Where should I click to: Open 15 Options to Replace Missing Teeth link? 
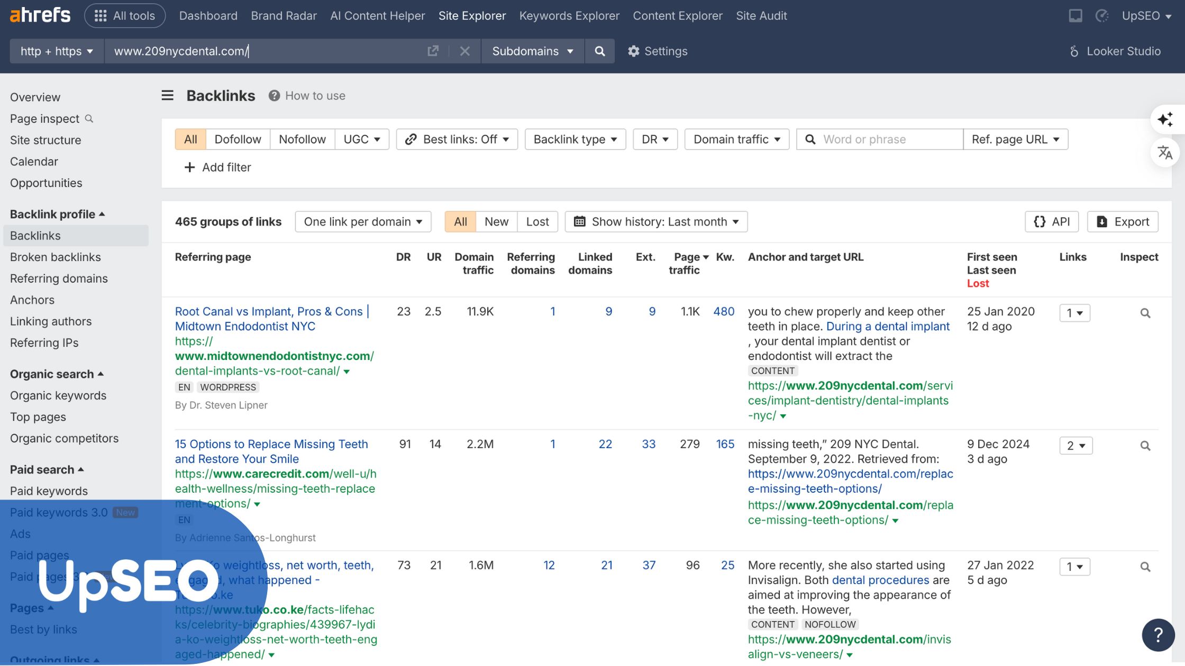point(271,451)
